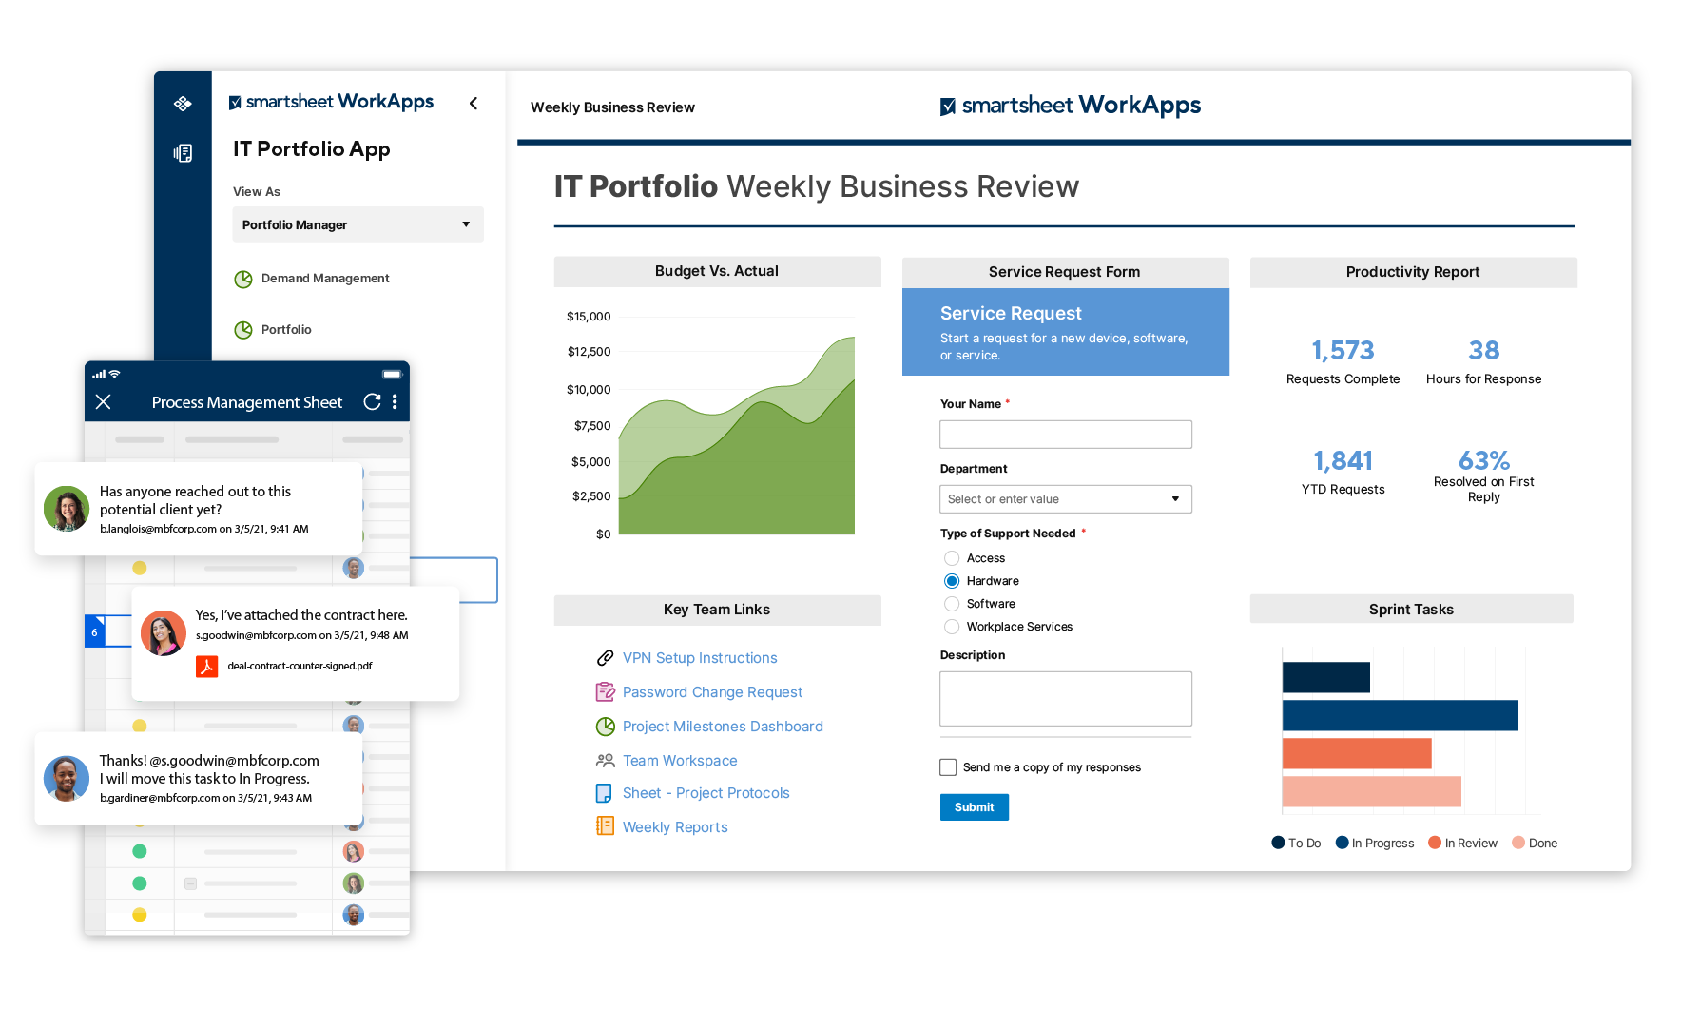Open Weekly Reports link
Screen dimensions: 1701x1009
point(675,827)
